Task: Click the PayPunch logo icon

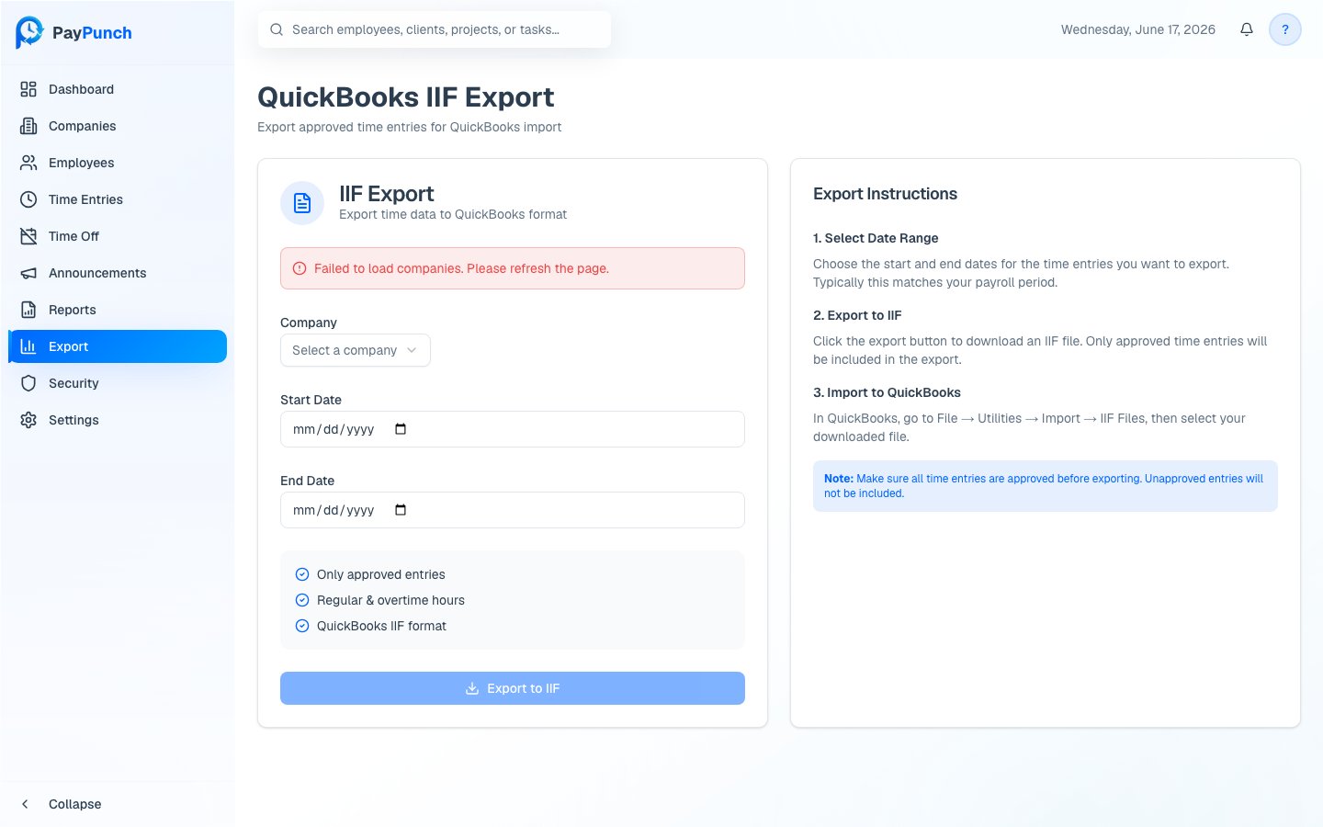Action: [x=29, y=32]
